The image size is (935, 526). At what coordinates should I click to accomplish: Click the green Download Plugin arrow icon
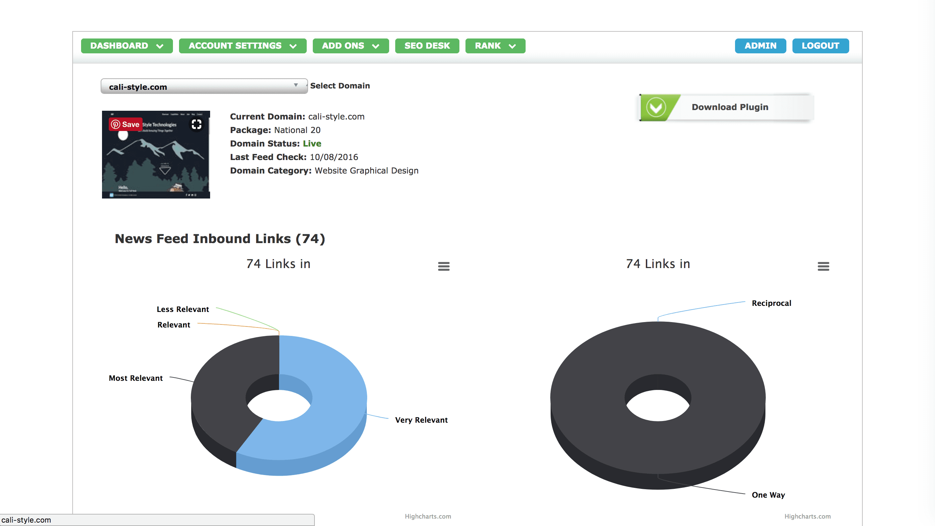[x=656, y=107]
